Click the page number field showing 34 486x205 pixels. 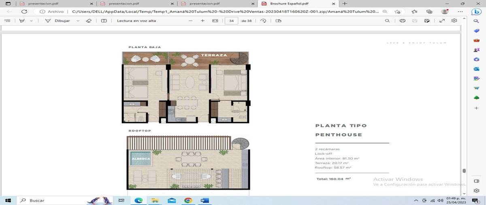[231, 21]
